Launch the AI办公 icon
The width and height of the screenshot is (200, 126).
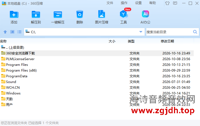tap(145, 14)
